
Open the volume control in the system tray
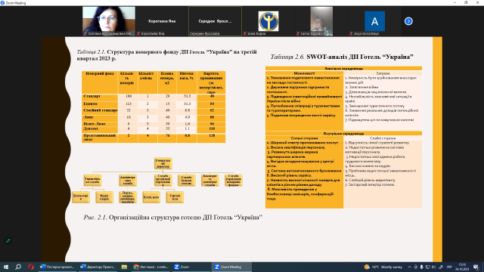433,267
